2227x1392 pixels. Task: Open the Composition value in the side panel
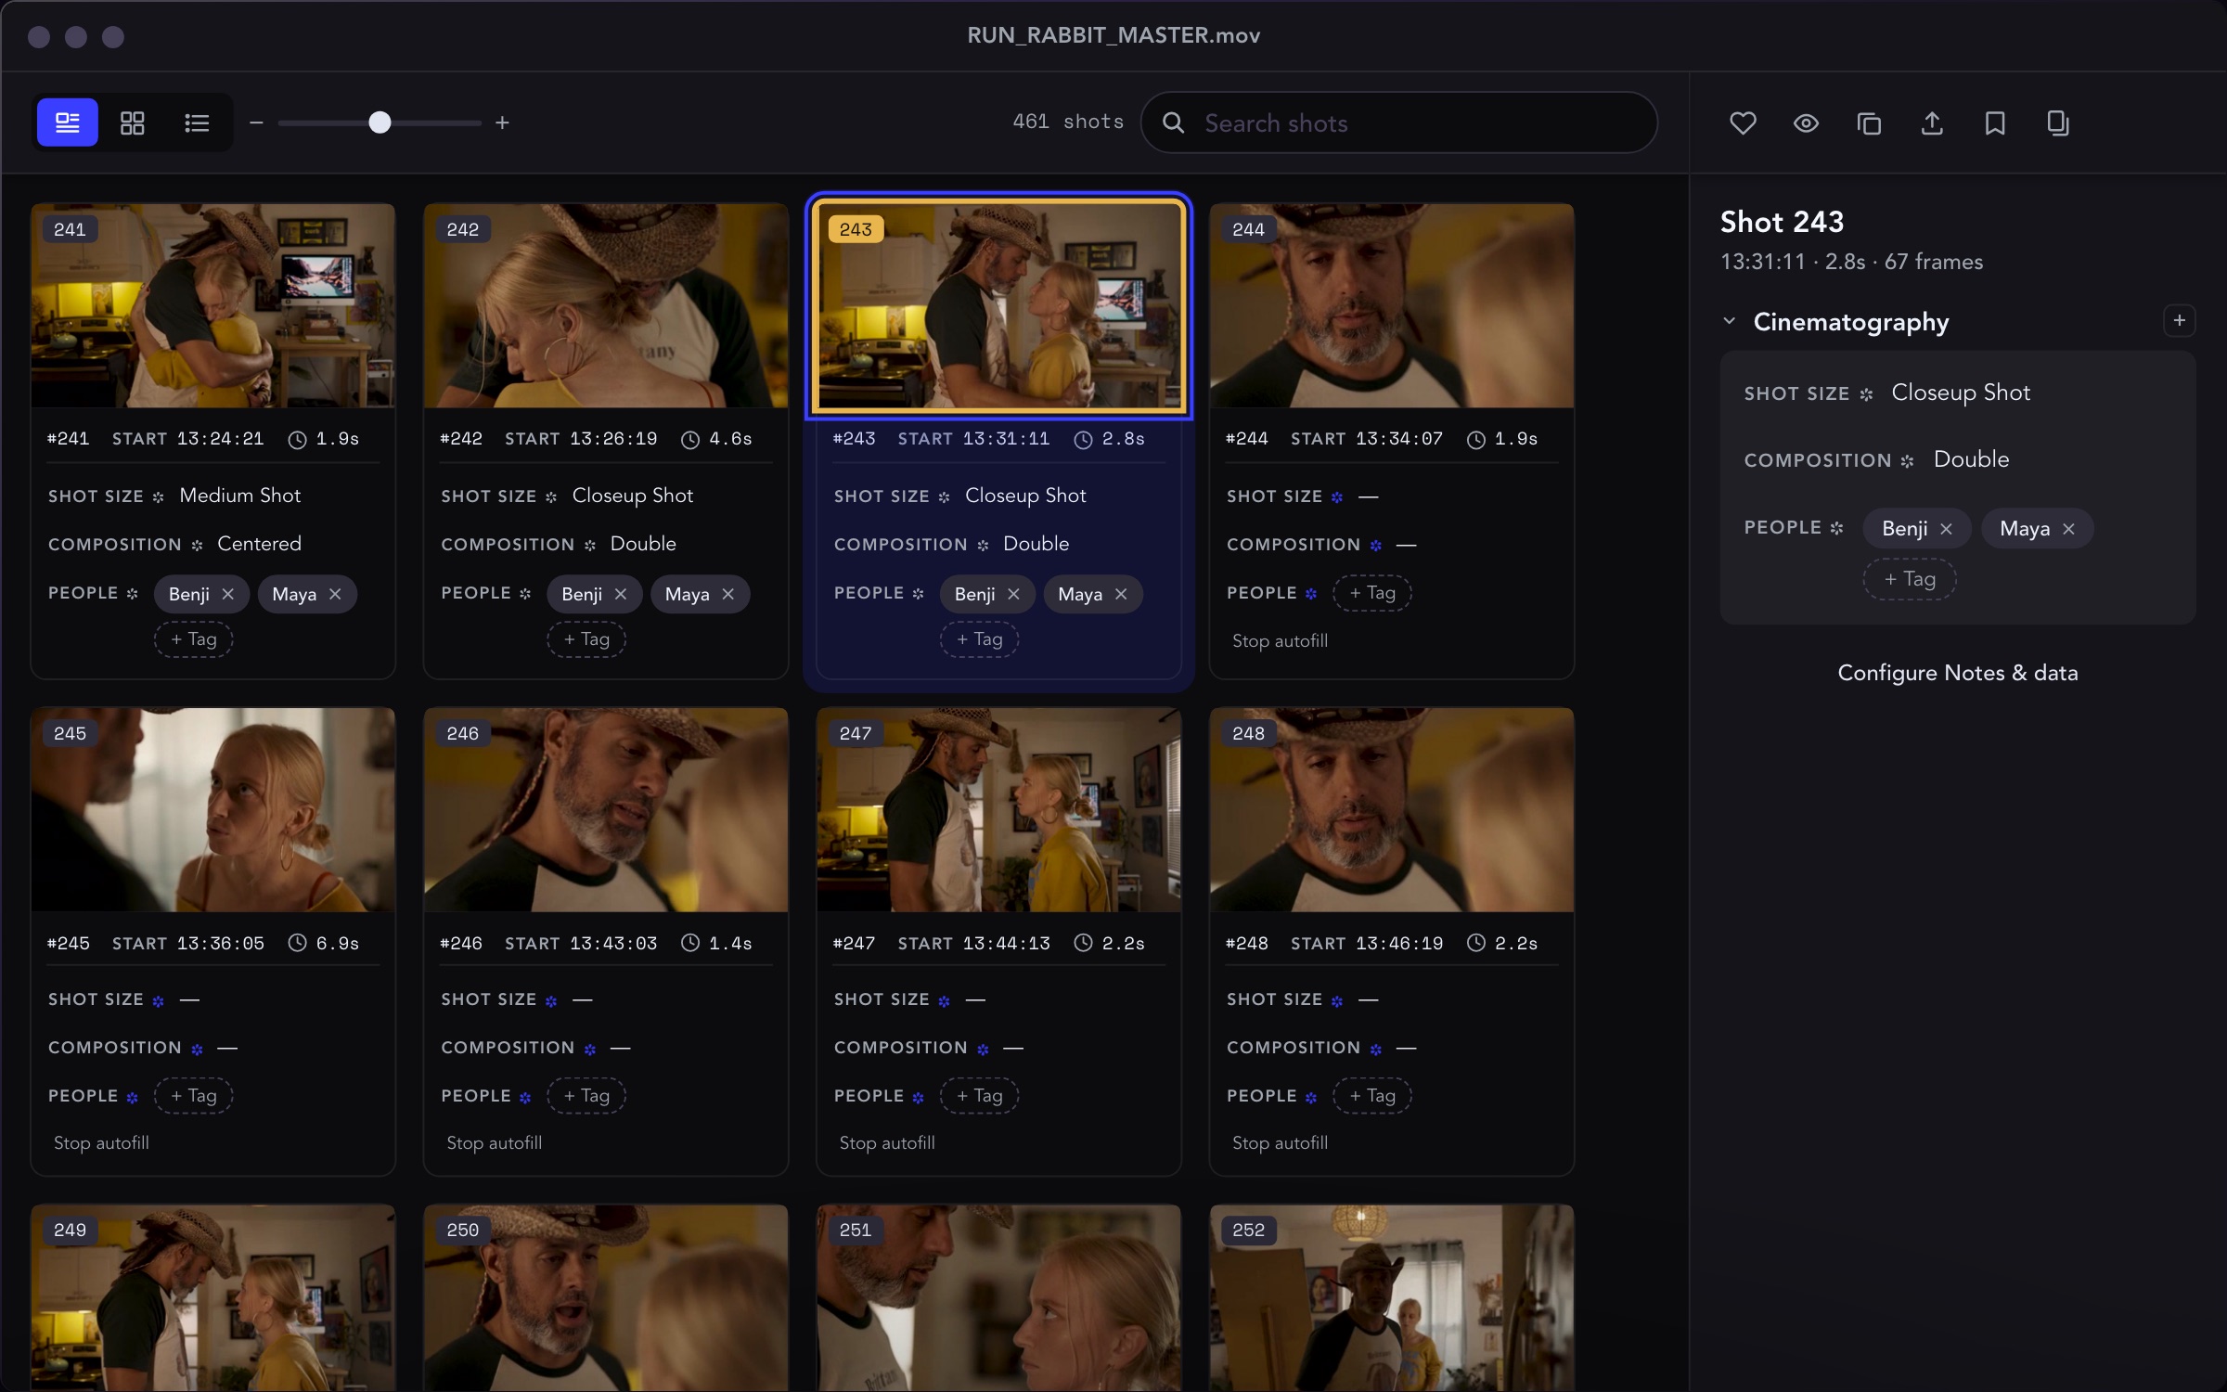click(1971, 459)
